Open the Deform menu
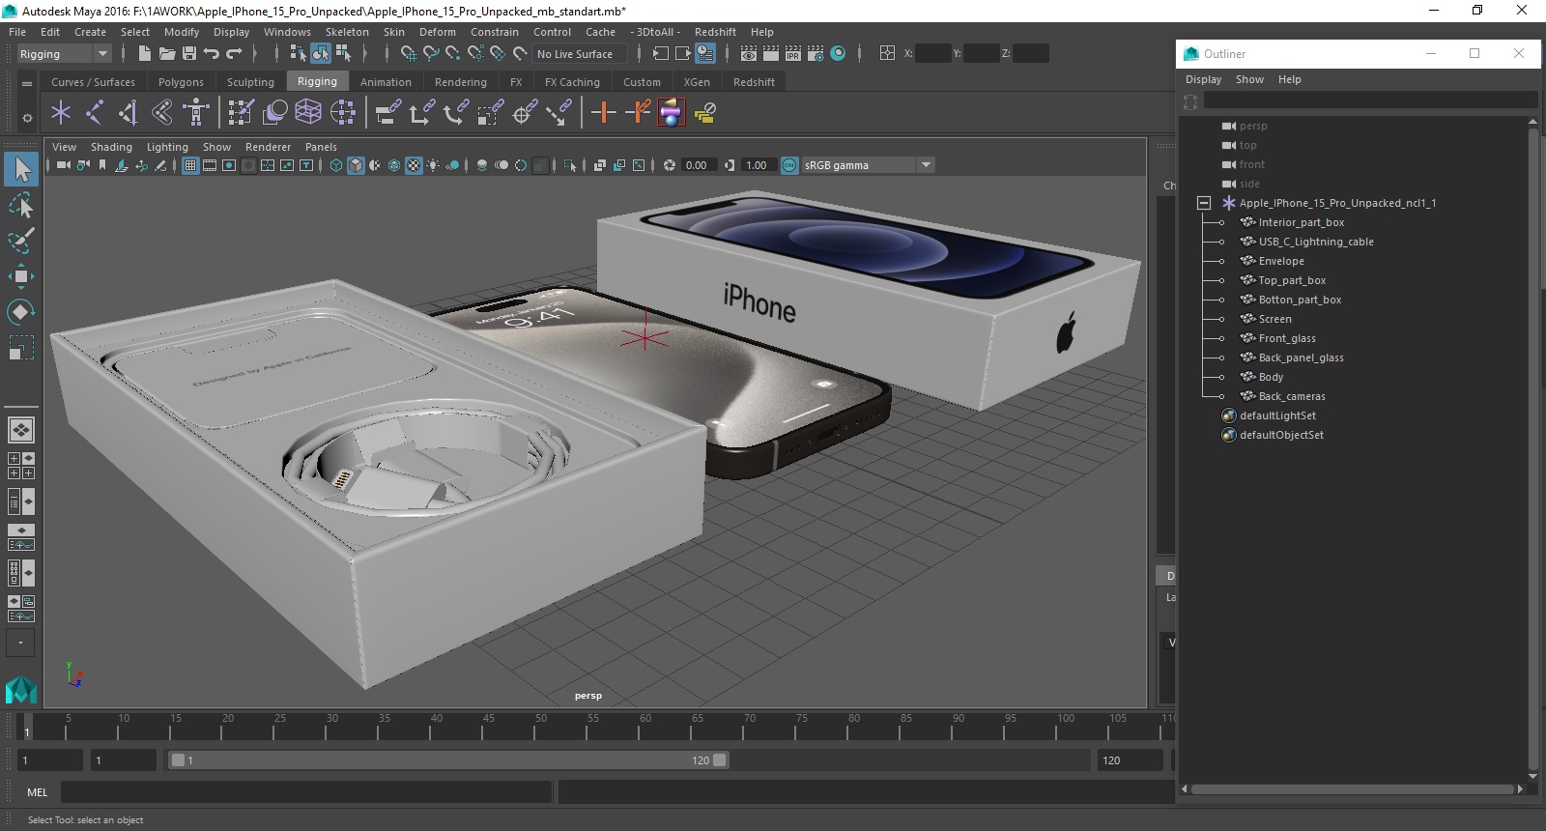1546x831 pixels. pos(437,32)
